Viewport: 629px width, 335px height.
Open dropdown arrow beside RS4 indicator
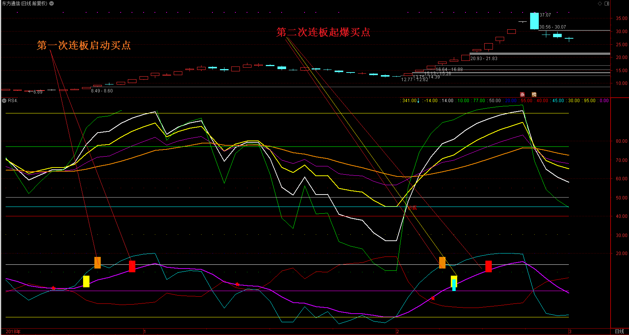point(4,101)
